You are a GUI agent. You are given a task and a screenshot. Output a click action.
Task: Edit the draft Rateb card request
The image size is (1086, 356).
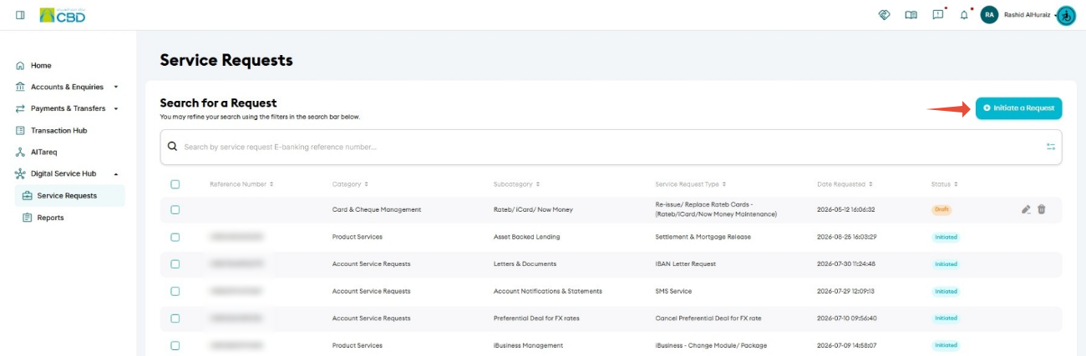pyautogui.click(x=1026, y=209)
